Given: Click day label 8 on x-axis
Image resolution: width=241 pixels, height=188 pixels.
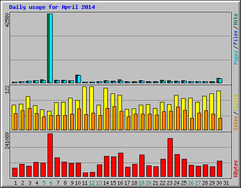Looking at the screenshot, I should tap(65, 183).
